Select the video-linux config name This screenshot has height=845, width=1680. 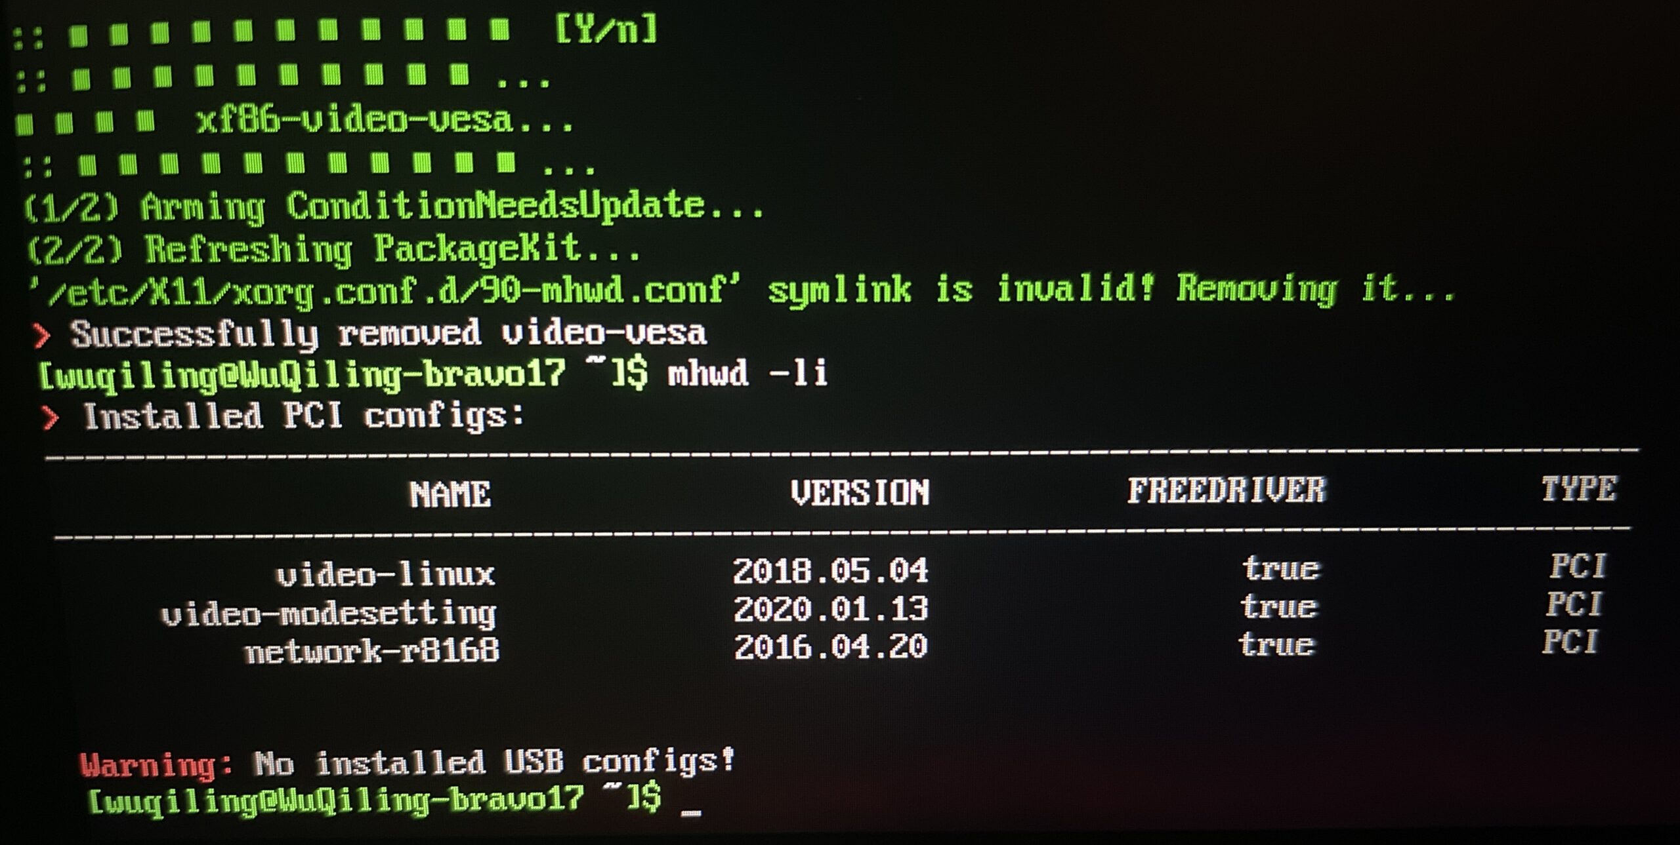[385, 575]
